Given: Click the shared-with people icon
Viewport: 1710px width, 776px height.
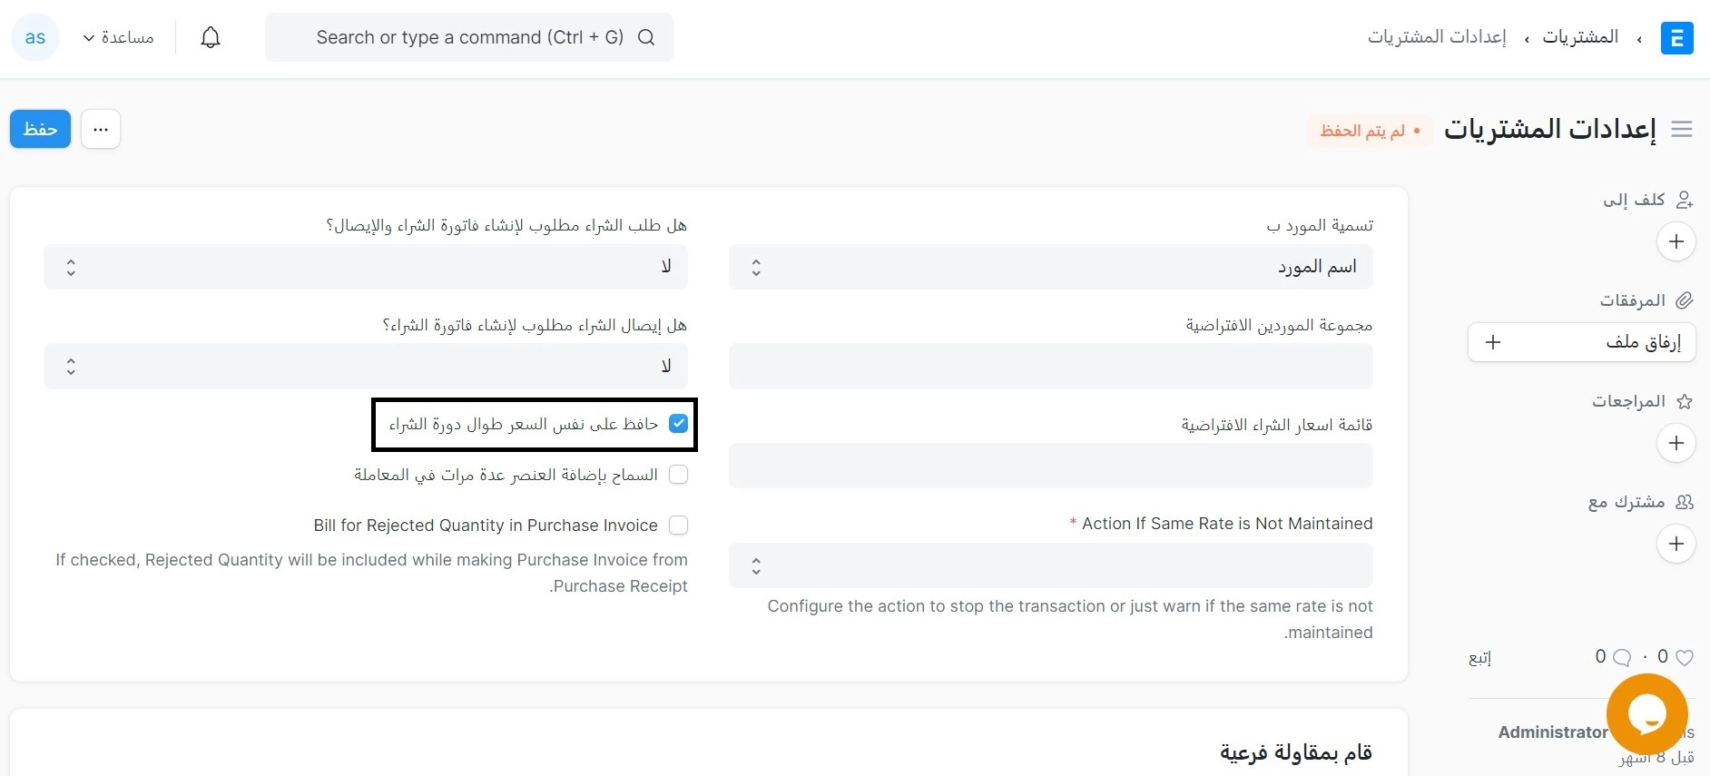Looking at the screenshot, I should pyautogui.click(x=1685, y=502).
